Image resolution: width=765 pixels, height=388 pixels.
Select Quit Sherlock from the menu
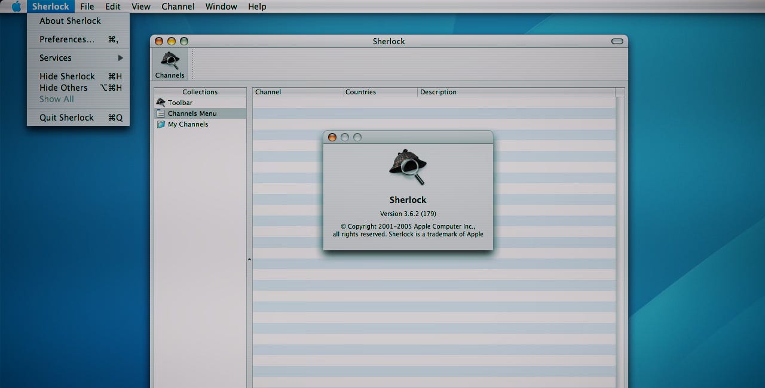pyautogui.click(x=78, y=118)
